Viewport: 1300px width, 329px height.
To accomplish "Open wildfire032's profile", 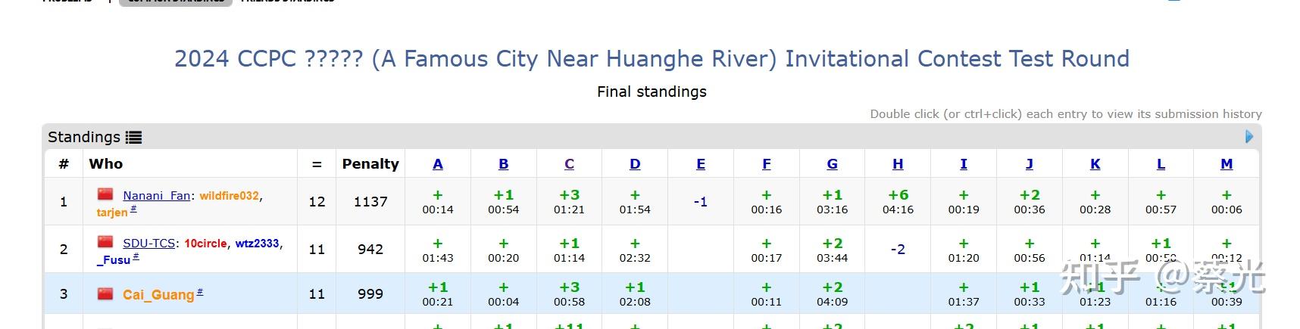I will click(x=229, y=196).
